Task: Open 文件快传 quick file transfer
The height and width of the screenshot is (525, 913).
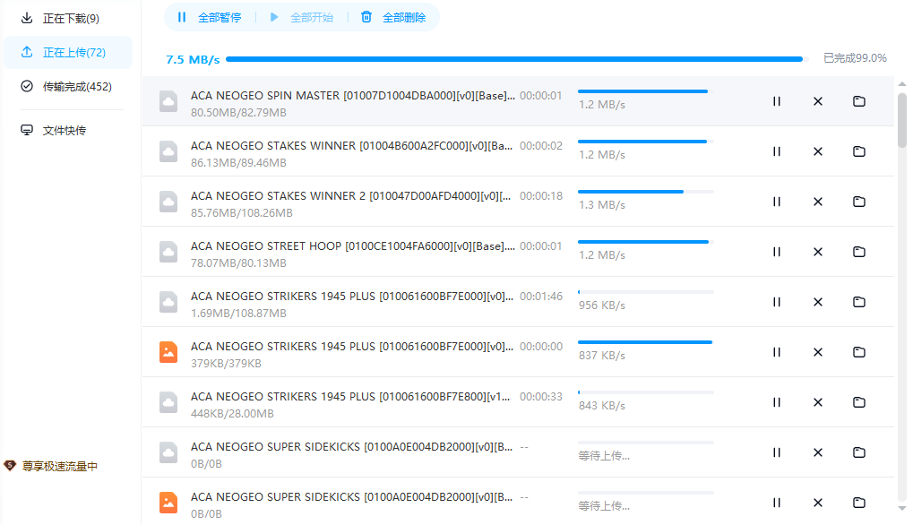Action: [x=68, y=131]
